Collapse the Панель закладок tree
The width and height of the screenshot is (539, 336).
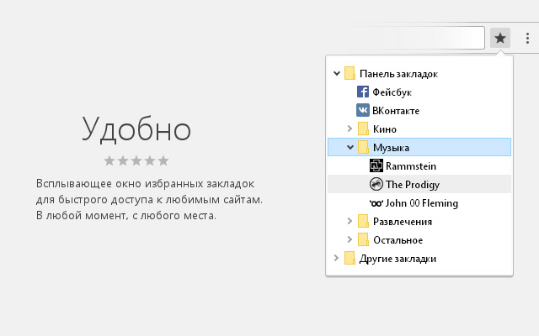(337, 73)
